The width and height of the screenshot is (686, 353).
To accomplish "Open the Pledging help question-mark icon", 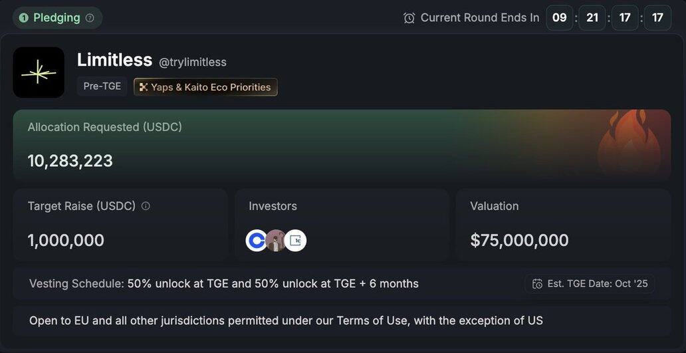I will (x=90, y=18).
